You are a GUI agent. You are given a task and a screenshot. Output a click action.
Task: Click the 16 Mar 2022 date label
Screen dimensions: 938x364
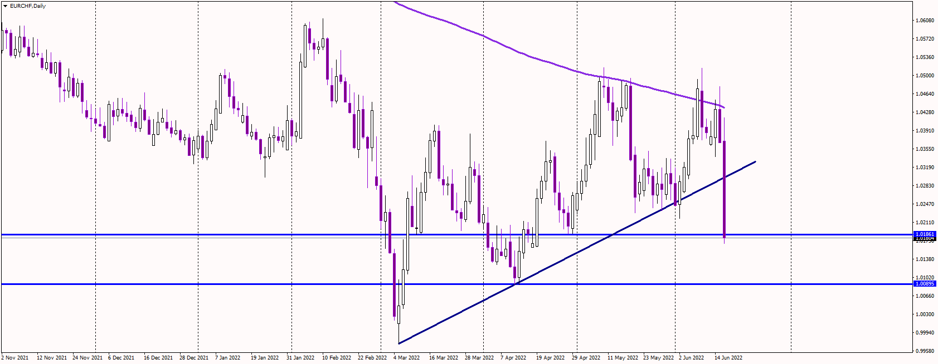click(x=444, y=358)
